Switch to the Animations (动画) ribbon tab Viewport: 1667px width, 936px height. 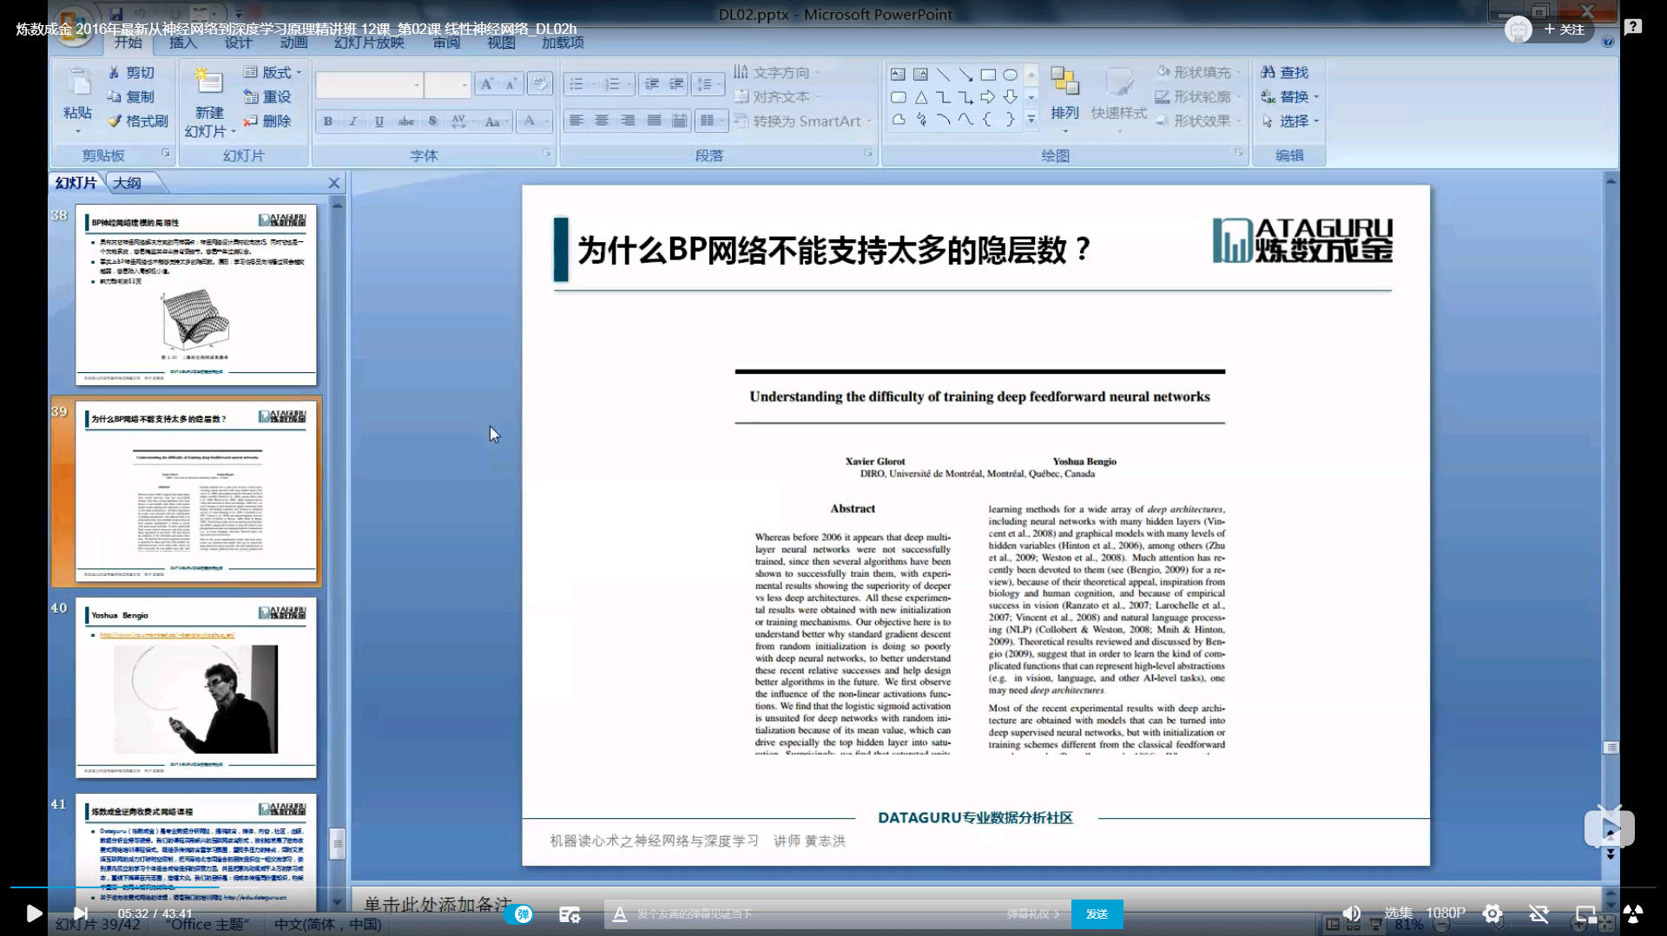point(293,43)
